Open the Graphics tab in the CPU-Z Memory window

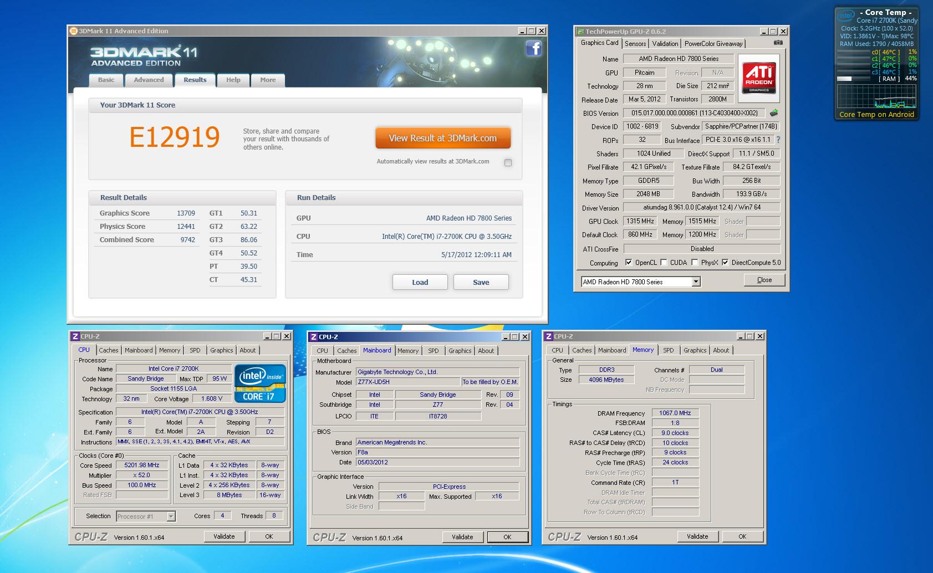(x=695, y=350)
